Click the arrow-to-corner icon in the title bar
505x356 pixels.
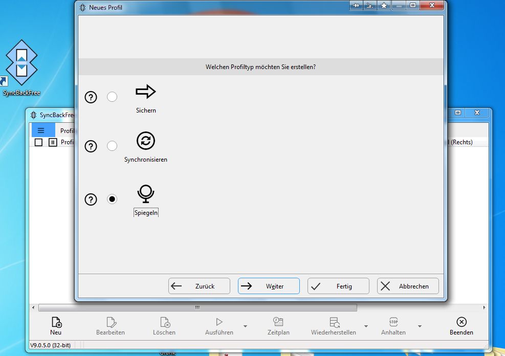pos(370,6)
